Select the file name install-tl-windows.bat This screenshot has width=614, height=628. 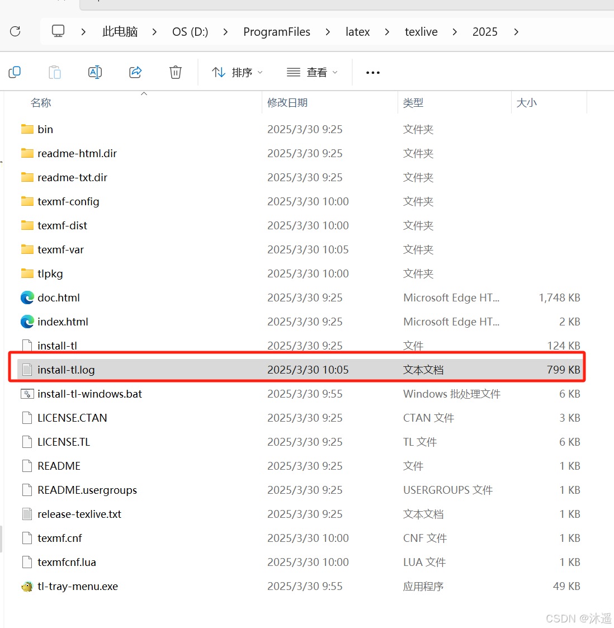click(x=89, y=394)
